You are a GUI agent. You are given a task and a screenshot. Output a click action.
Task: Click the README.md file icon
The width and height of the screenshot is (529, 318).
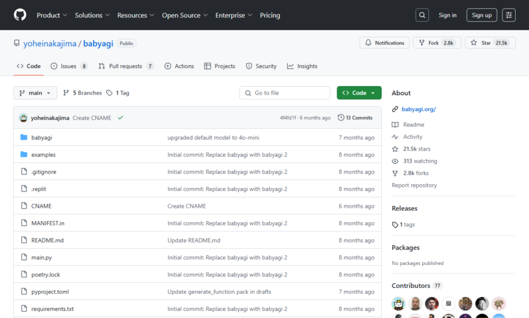pos(24,240)
